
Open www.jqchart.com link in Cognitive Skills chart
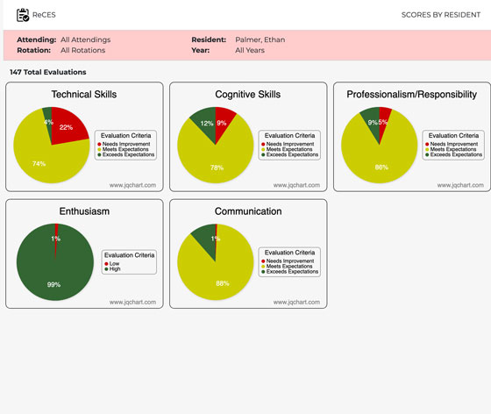click(296, 185)
